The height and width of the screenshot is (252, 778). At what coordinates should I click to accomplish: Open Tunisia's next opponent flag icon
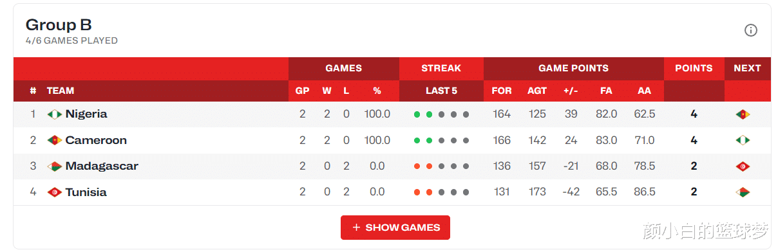coord(743,192)
